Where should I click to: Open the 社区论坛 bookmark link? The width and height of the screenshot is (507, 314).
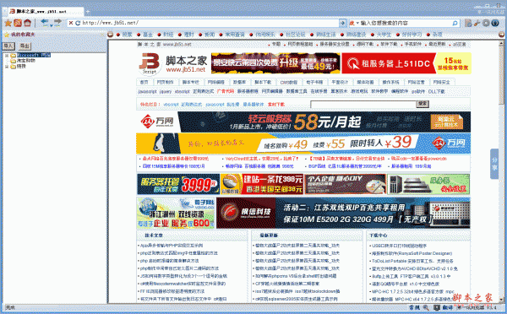pyautogui.click(x=296, y=35)
